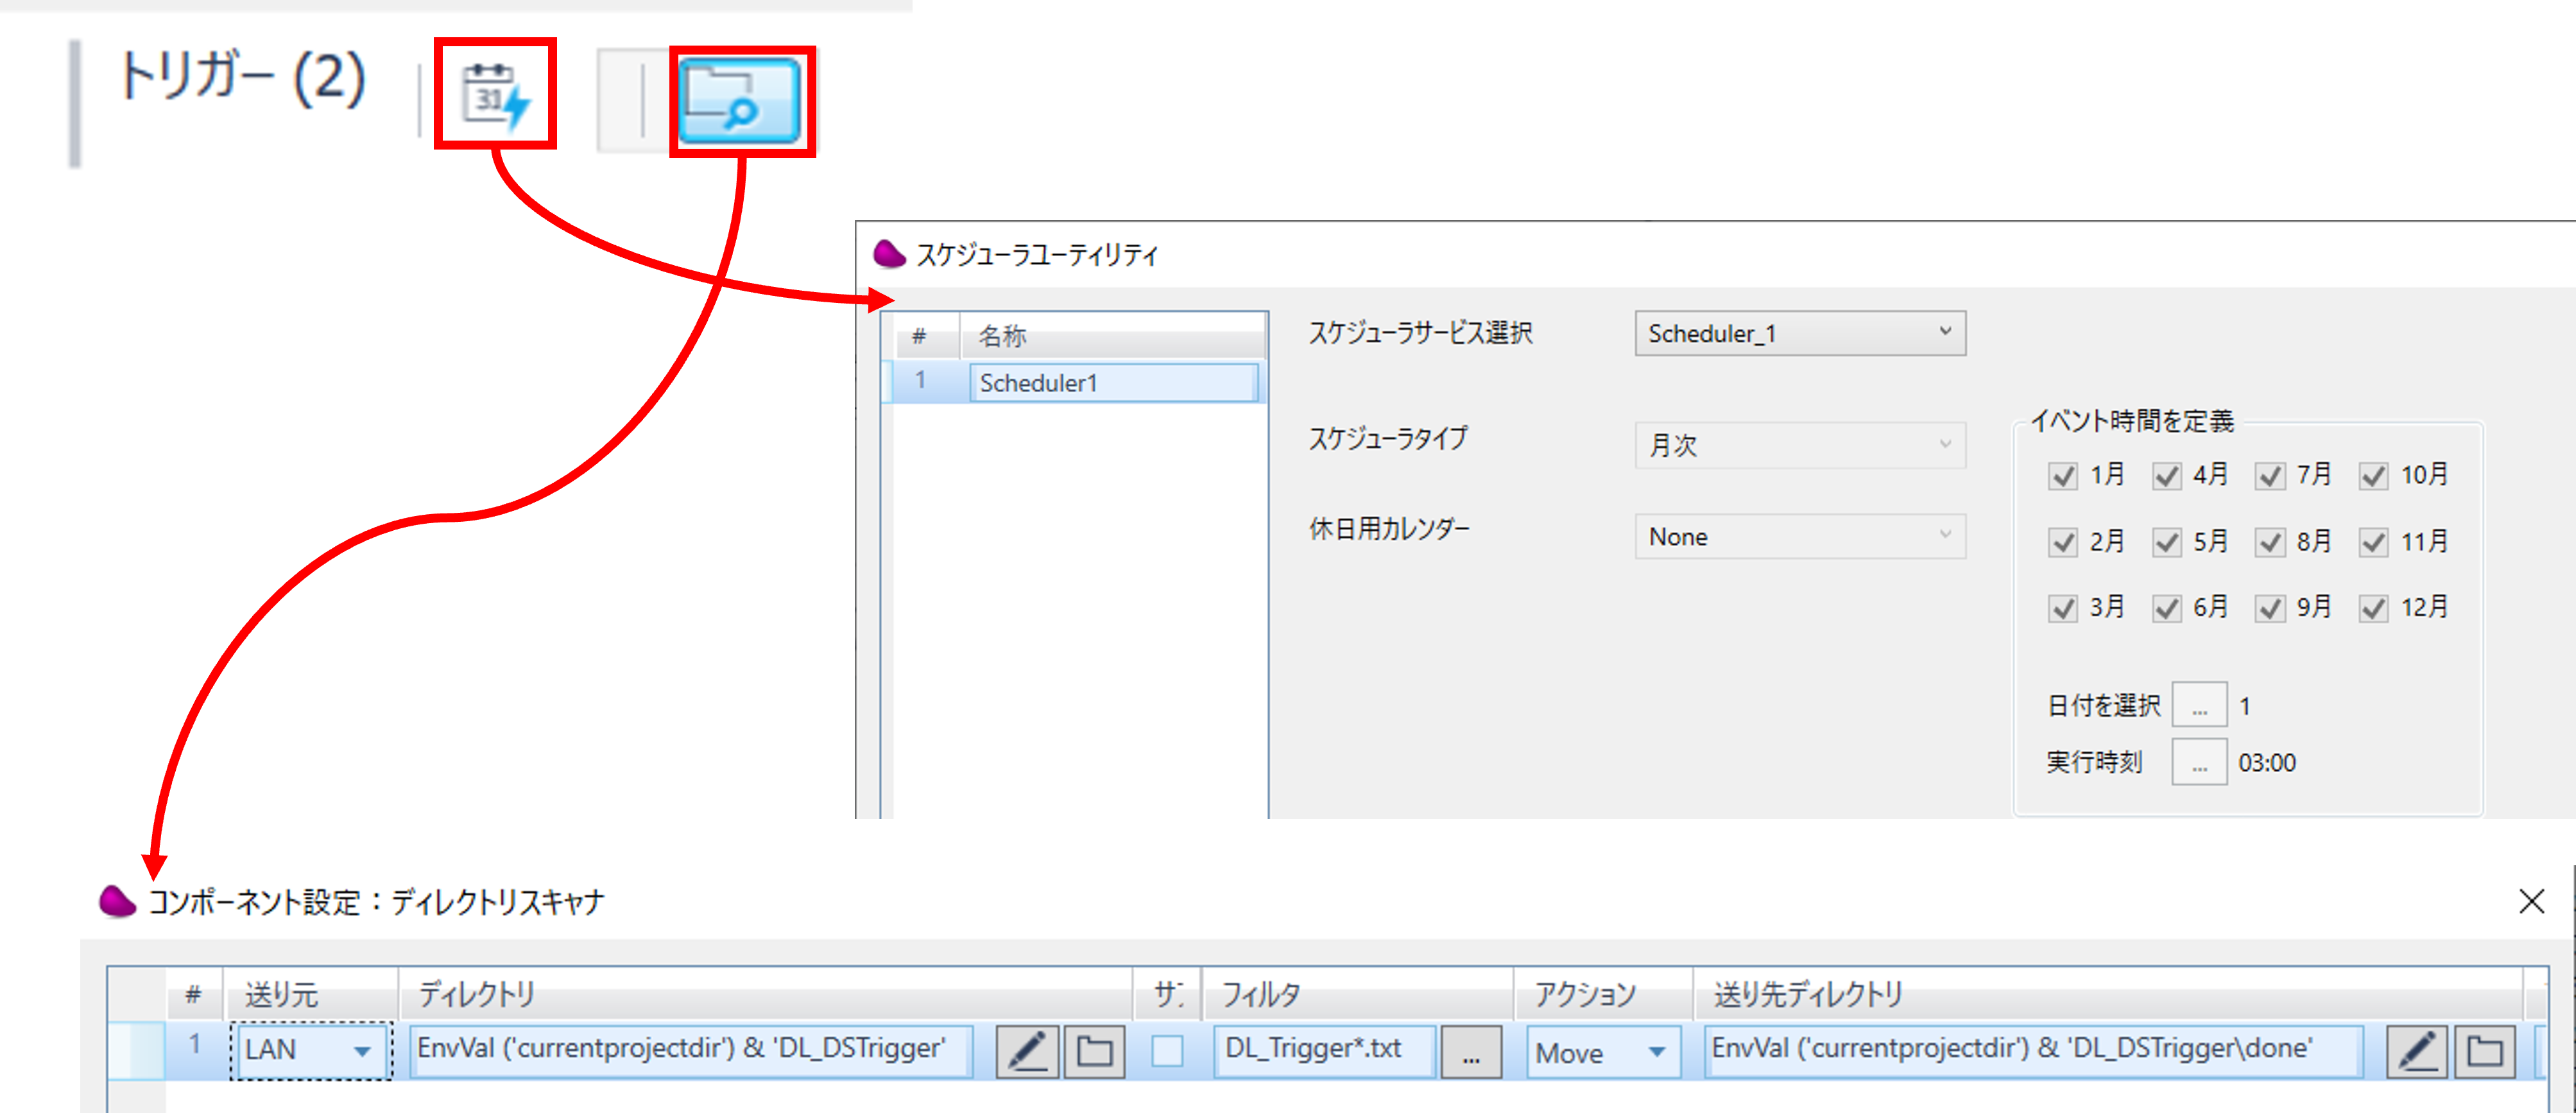Image resolution: width=2576 pixels, height=1113 pixels.
Task: Click the source directory field EnvVal DL_DSTrigger
Action: pyautogui.click(x=690, y=1050)
